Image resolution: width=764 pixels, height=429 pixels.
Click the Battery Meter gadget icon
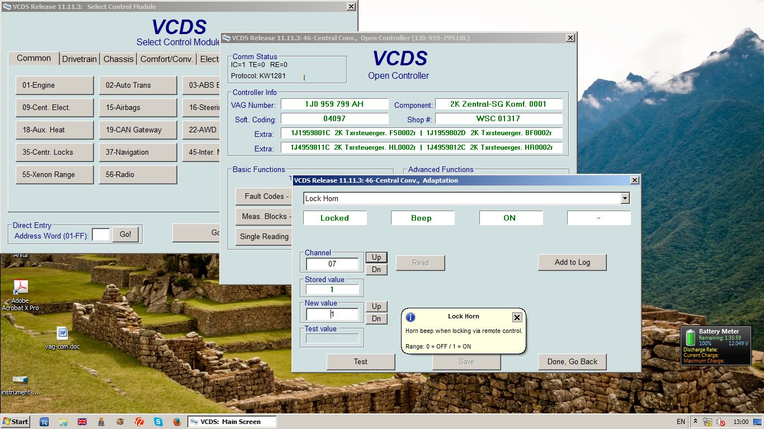[x=691, y=338]
